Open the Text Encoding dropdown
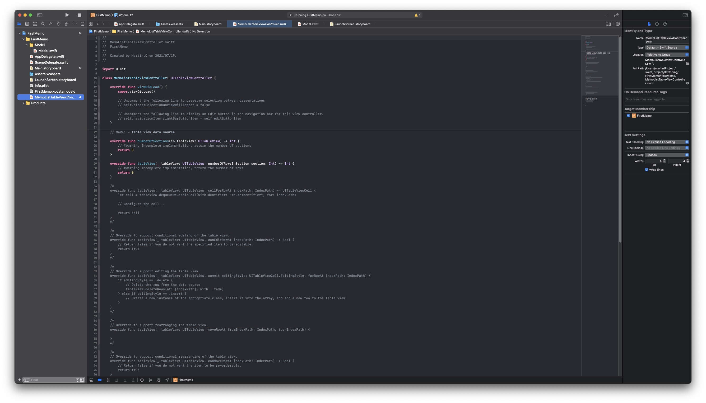 click(667, 142)
